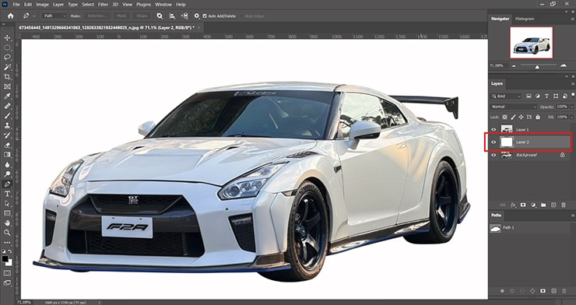576x305 pixels.
Task: Select the Hand tool
Action: 7,223
